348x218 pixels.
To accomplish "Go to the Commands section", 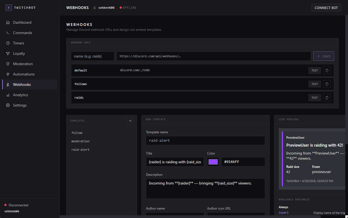I will click(x=30, y=33).
